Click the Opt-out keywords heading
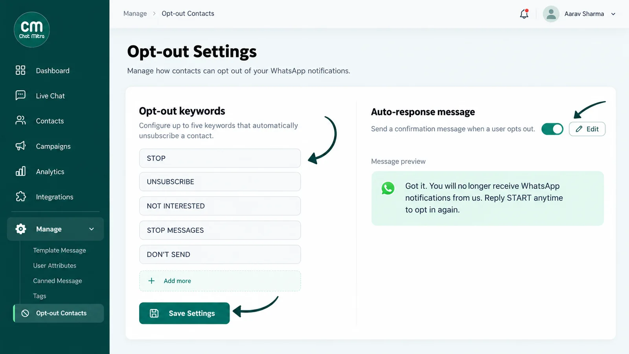This screenshot has height=354, width=629. 182,111
